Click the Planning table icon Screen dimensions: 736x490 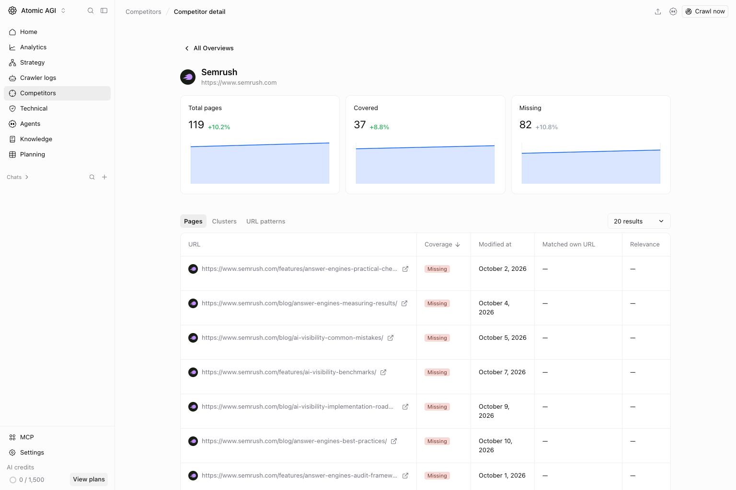tap(12, 155)
